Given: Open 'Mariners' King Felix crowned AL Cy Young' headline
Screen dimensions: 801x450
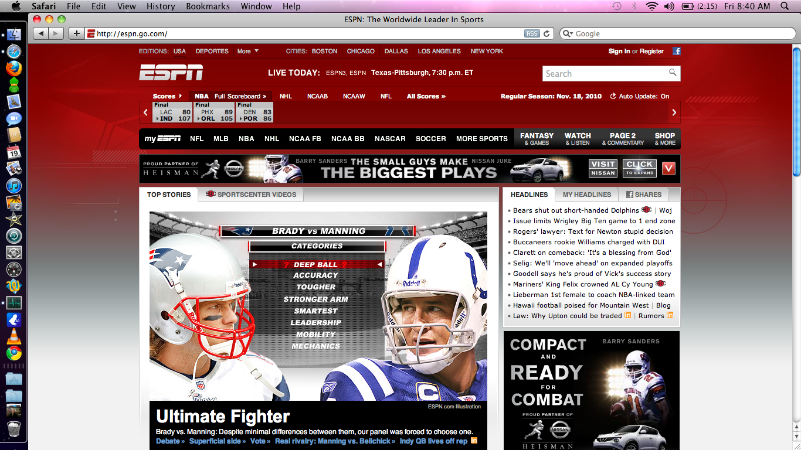Looking at the screenshot, I should pyautogui.click(x=583, y=284).
